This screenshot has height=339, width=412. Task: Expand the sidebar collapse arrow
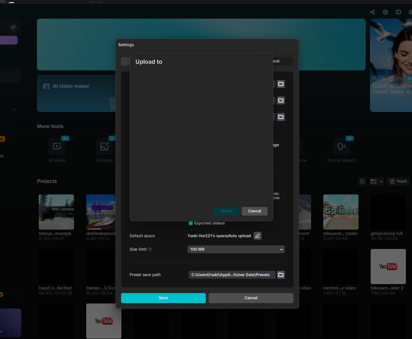coord(14,109)
